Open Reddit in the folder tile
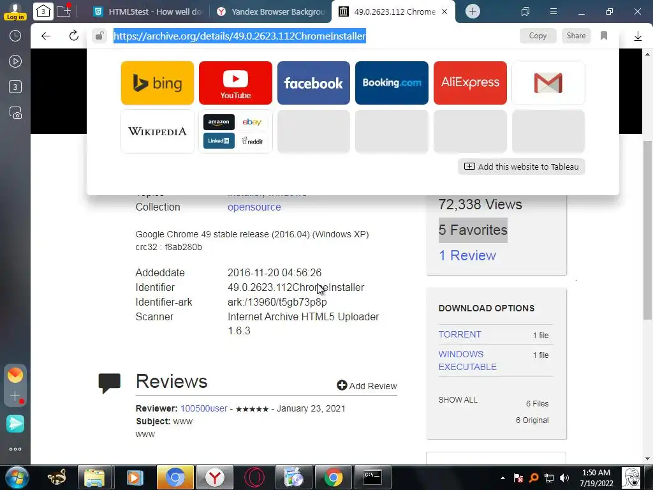Viewport: 653px width, 490px height. click(252, 141)
